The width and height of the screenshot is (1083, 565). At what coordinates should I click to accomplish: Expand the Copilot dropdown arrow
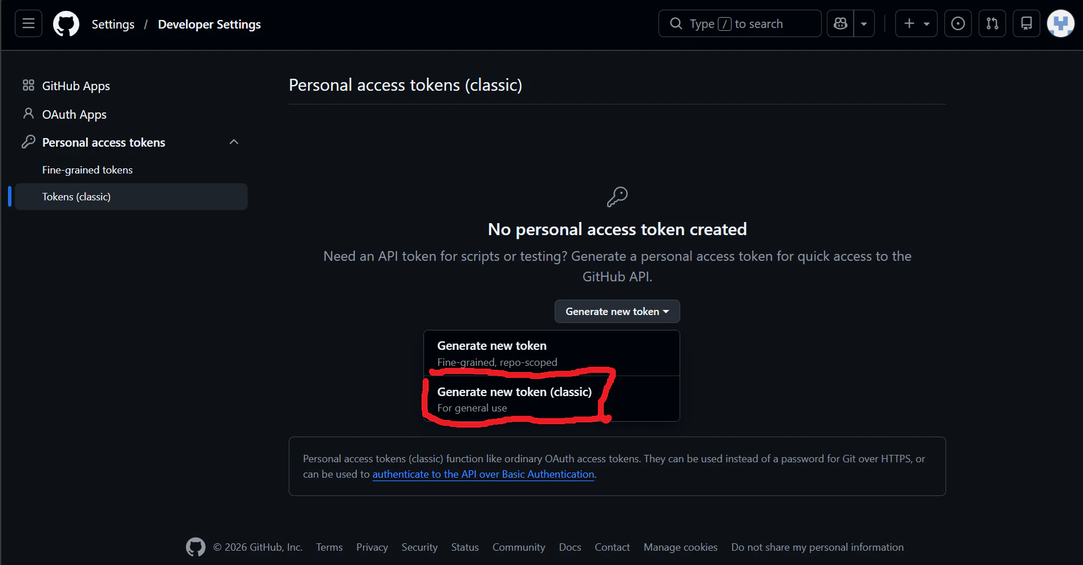[x=864, y=23]
